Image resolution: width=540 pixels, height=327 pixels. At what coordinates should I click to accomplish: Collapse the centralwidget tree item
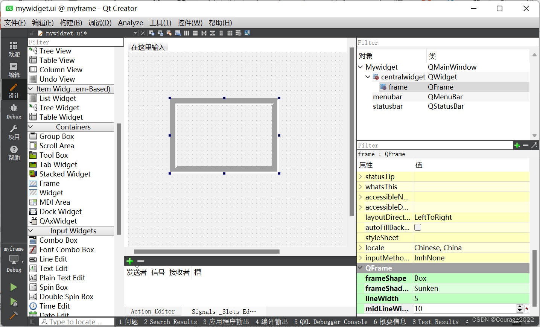pyautogui.click(x=368, y=77)
